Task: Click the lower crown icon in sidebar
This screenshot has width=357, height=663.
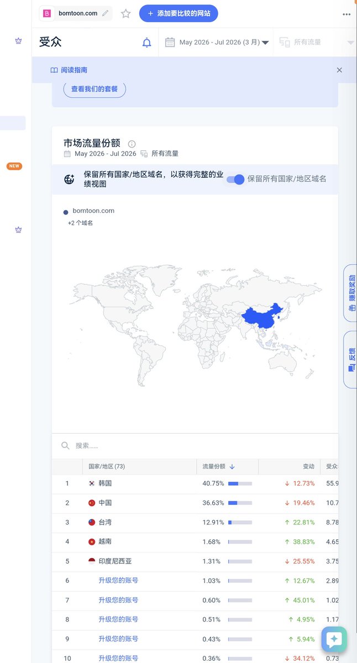Action: pos(18,229)
